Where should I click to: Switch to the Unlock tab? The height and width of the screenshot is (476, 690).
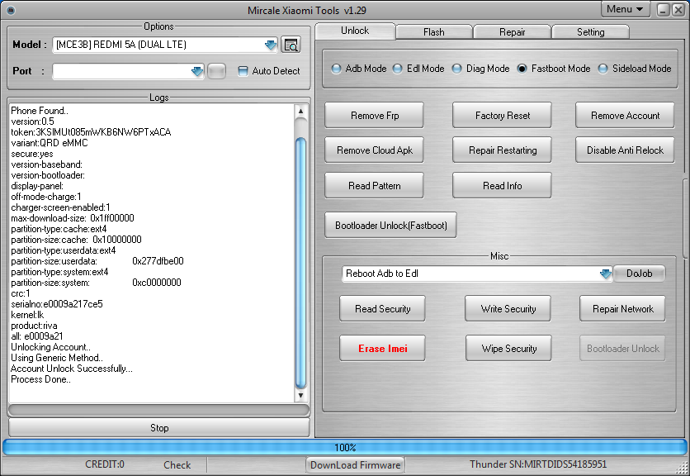(x=355, y=31)
